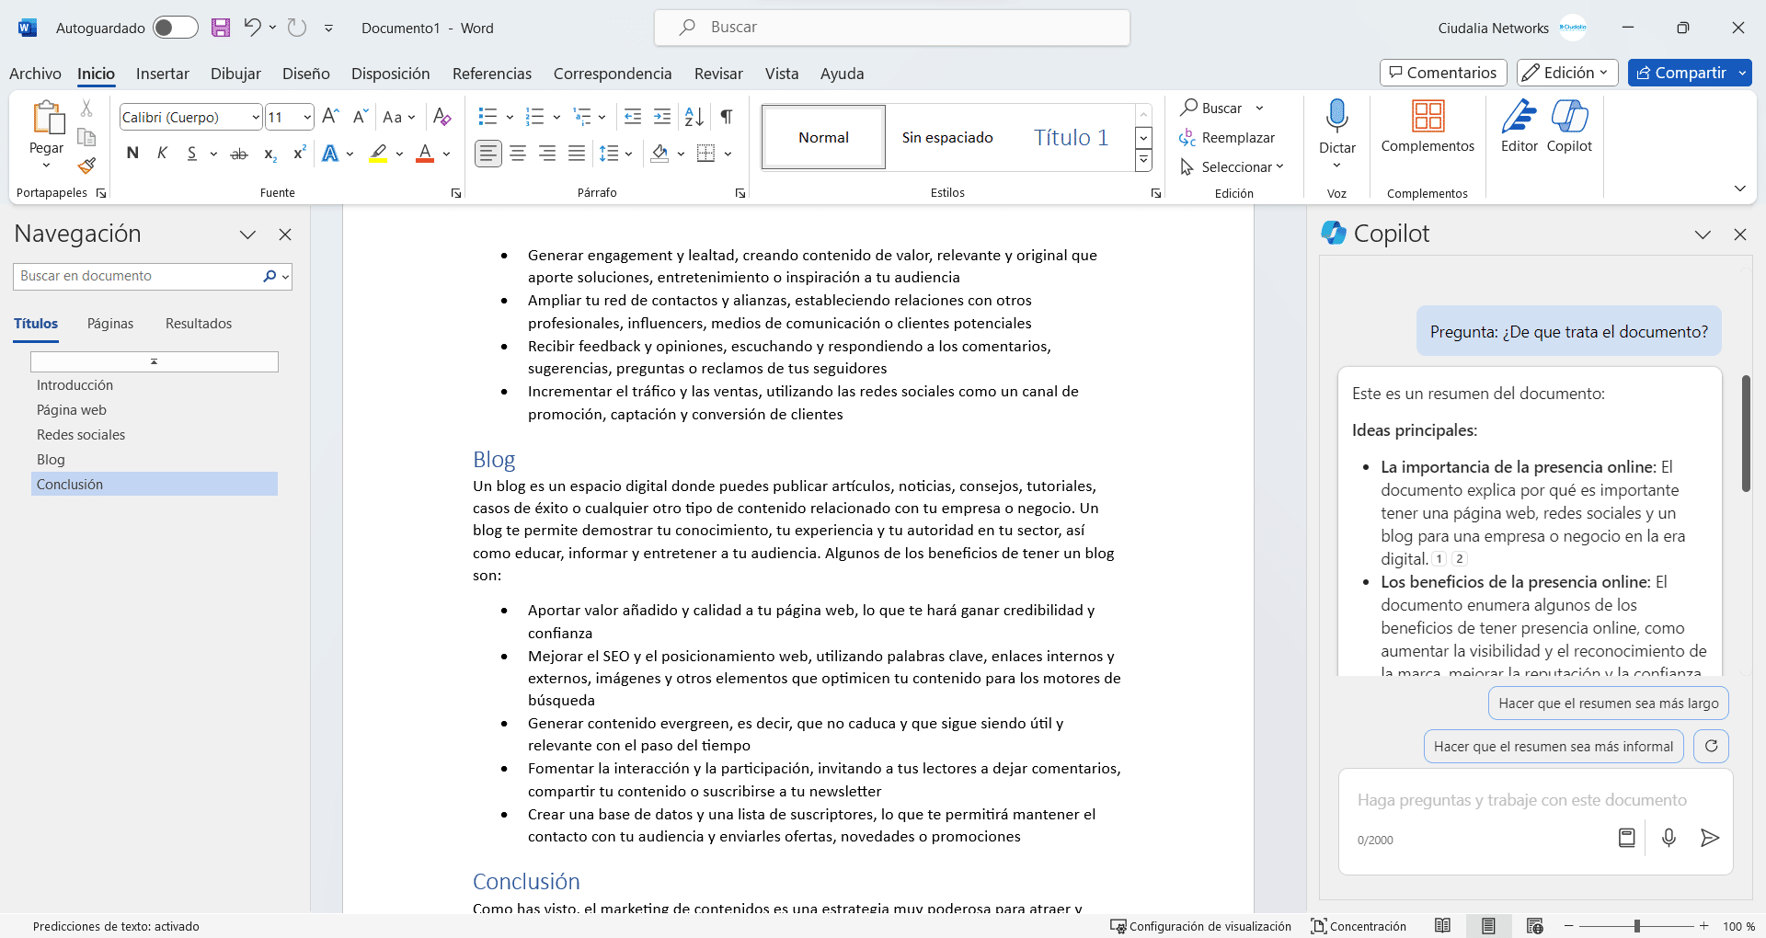Viewport: 1766px width, 938px height.
Task: Regenerate Copilot suggestions with refresh icon
Action: 1711,746
